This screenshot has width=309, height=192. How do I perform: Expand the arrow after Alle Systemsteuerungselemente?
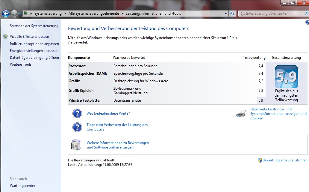(x=122, y=13)
